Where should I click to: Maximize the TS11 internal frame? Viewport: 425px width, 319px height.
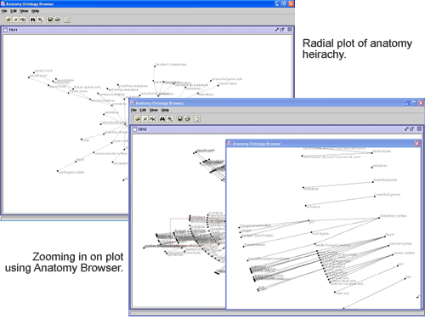pyautogui.click(x=282, y=30)
